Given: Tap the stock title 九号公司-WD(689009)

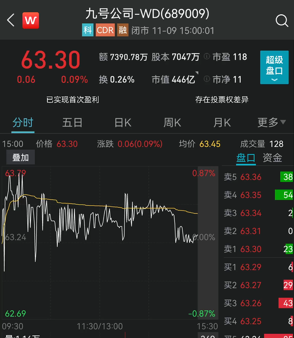Looking at the screenshot, I should click(x=147, y=14).
